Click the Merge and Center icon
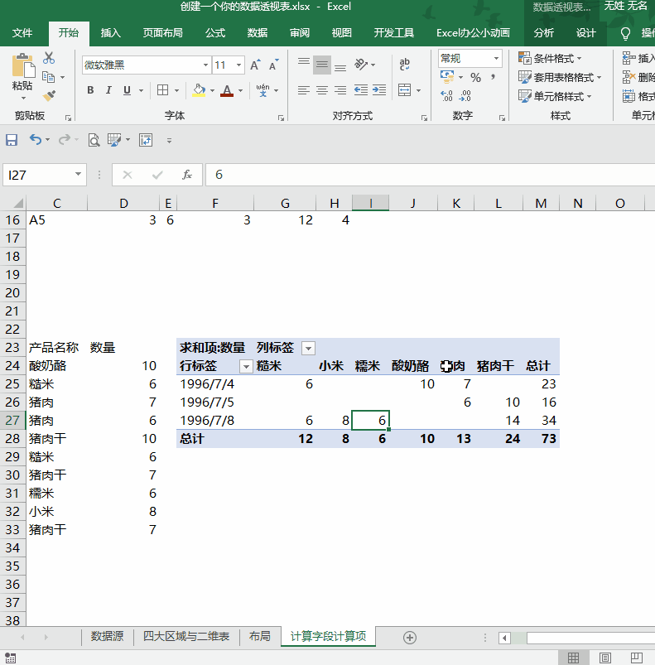Viewport: 655px width, 665px height. [404, 90]
